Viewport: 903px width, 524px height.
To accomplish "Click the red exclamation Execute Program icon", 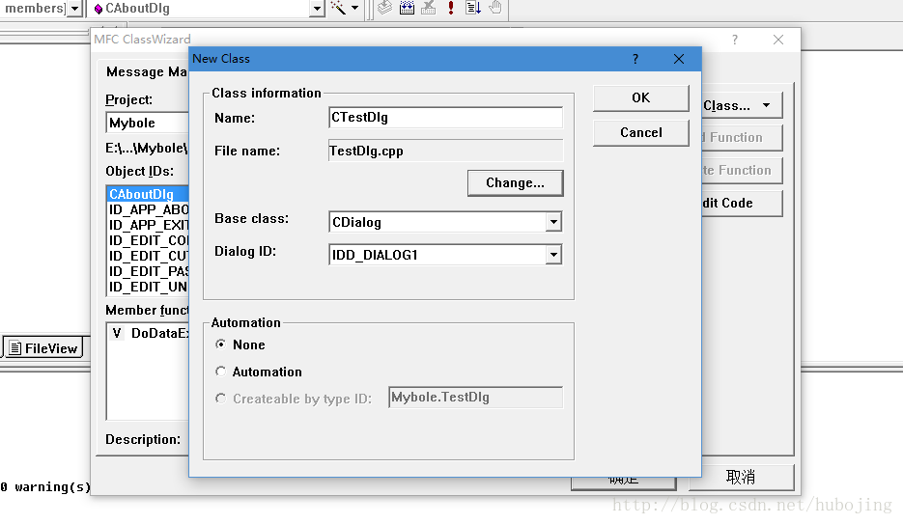I will [x=450, y=8].
